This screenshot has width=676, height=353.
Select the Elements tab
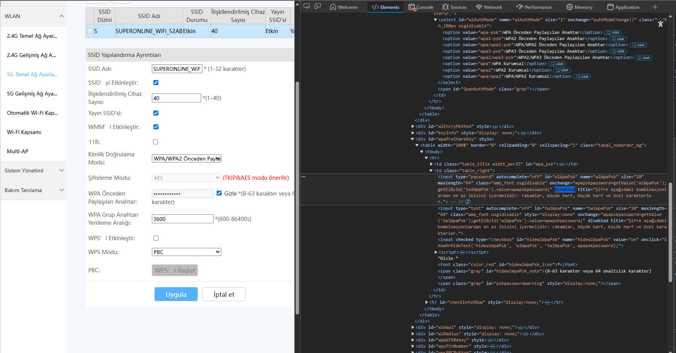(x=385, y=7)
